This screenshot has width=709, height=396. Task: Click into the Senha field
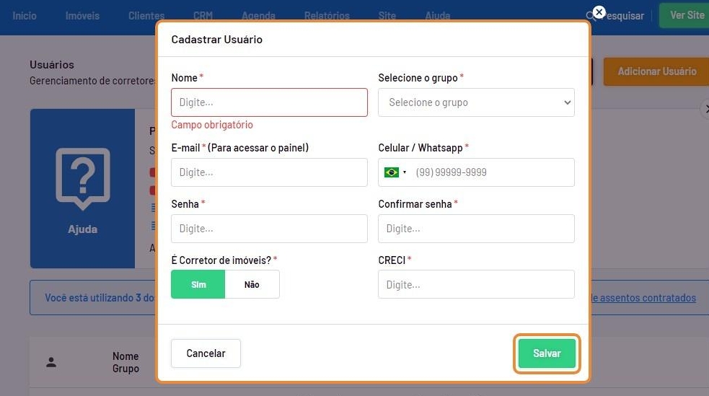[x=269, y=229]
